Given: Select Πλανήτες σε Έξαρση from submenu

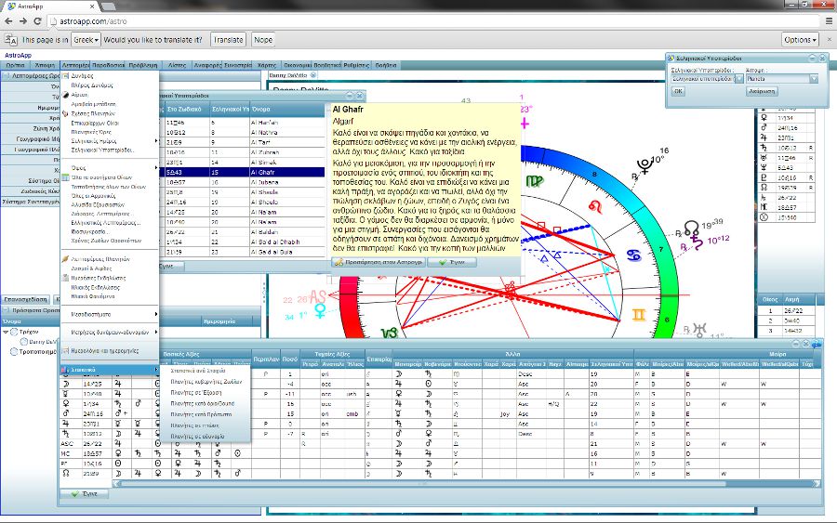Looking at the screenshot, I should click(x=196, y=394).
